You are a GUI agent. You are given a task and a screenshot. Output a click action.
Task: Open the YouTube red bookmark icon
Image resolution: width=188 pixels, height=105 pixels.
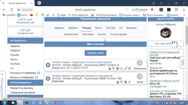point(31,15)
